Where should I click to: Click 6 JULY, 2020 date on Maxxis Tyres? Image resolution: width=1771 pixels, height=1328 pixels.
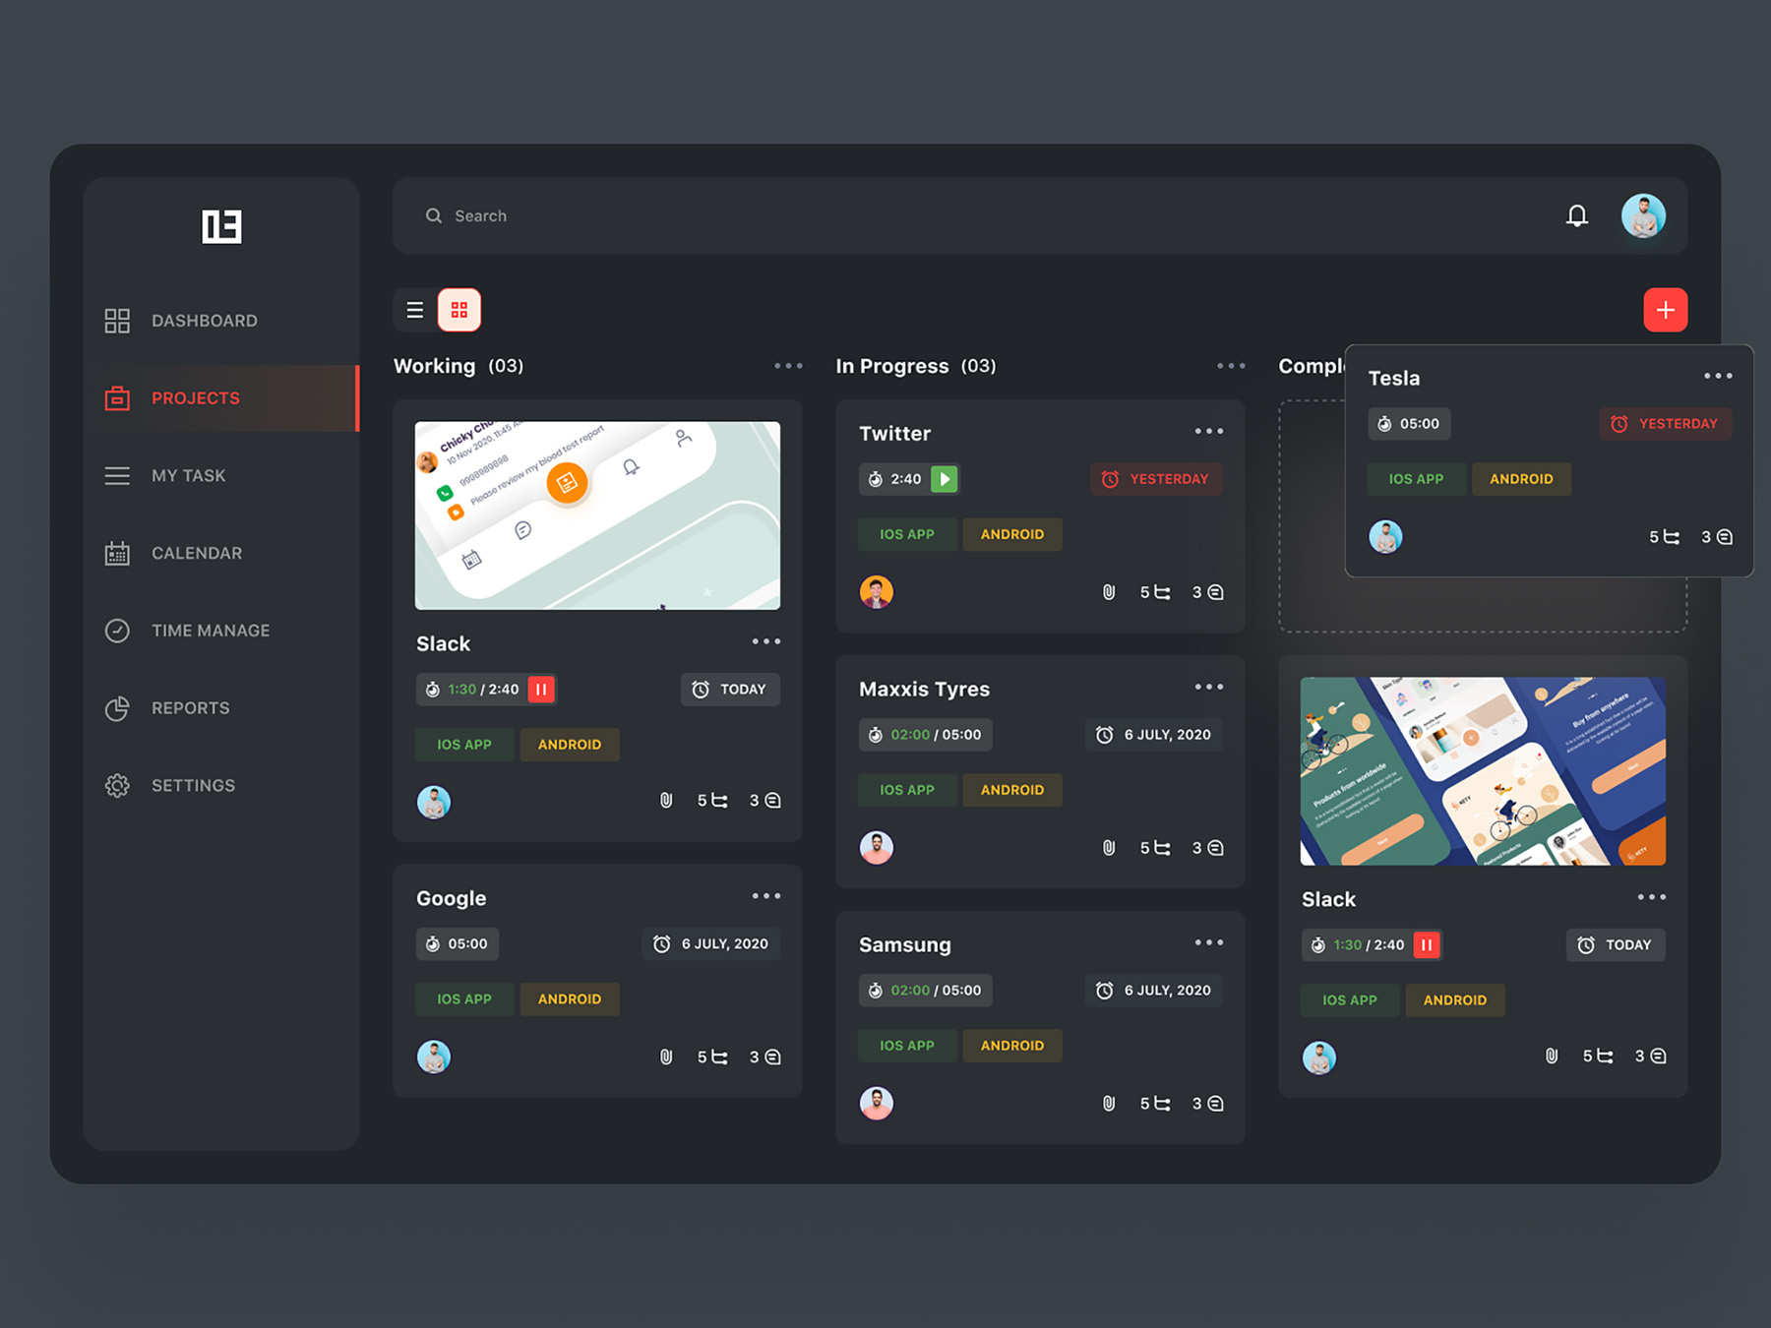point(1154,735)
